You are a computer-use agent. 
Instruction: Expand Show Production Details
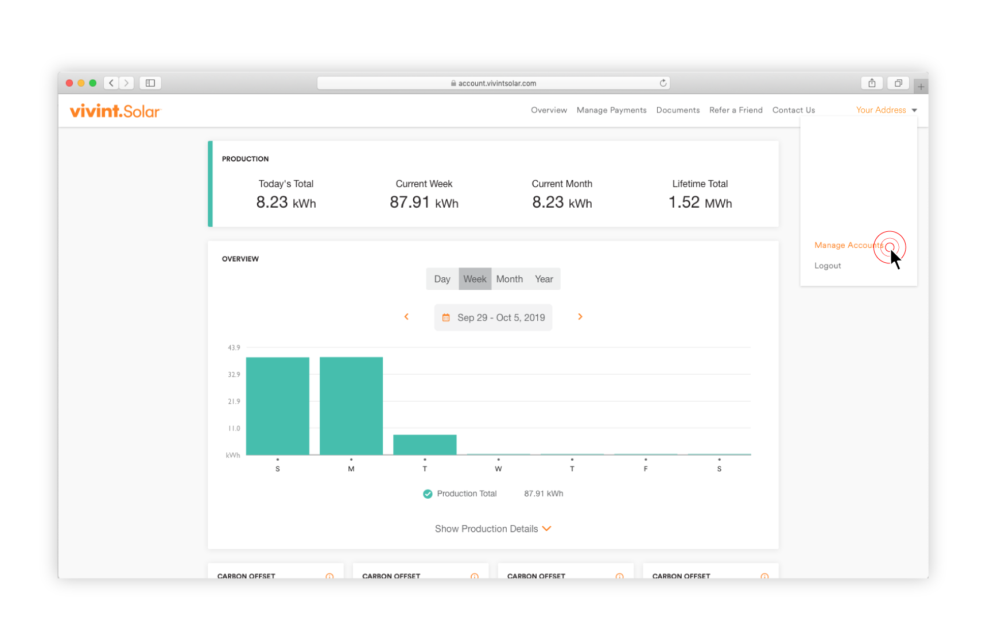(492, 529)
